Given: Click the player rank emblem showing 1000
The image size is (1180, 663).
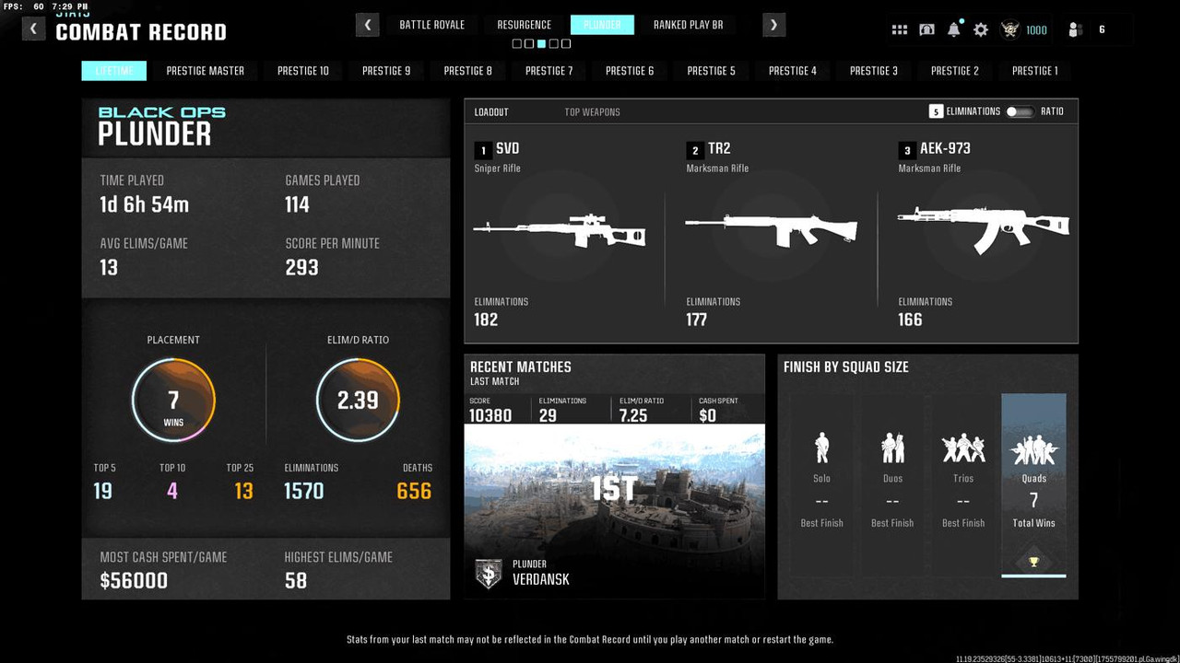Looking at the screenshot, I should (1009, 29).
